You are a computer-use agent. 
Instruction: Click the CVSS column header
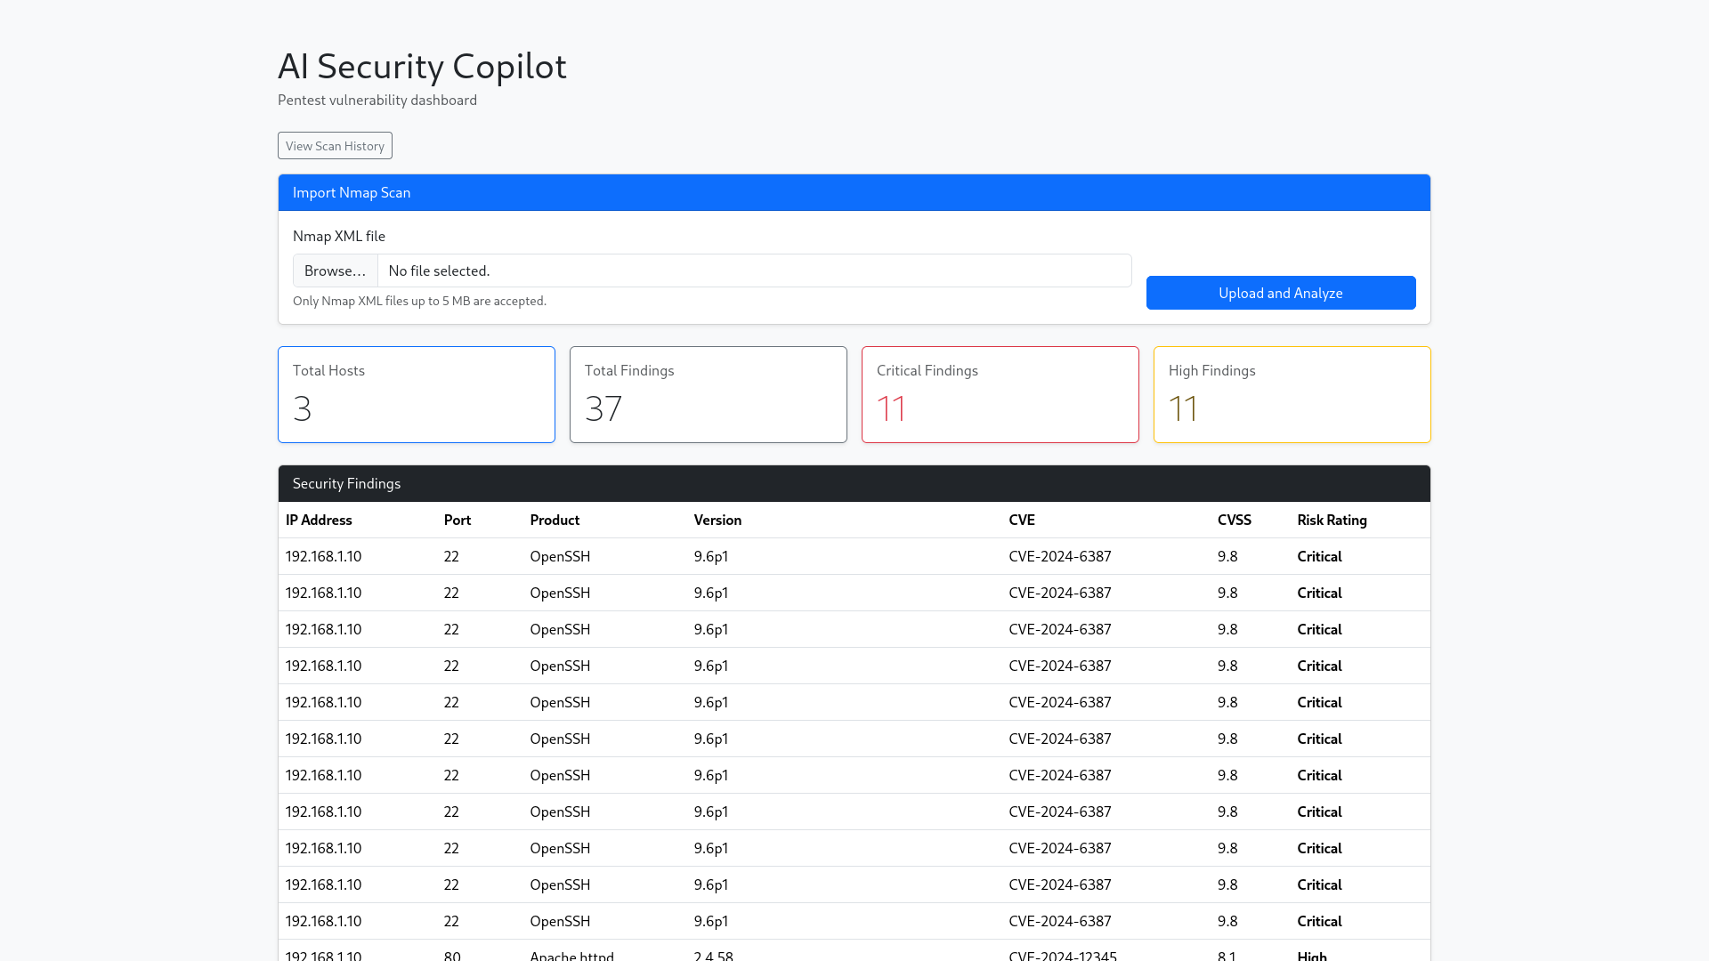point(1235,520)
